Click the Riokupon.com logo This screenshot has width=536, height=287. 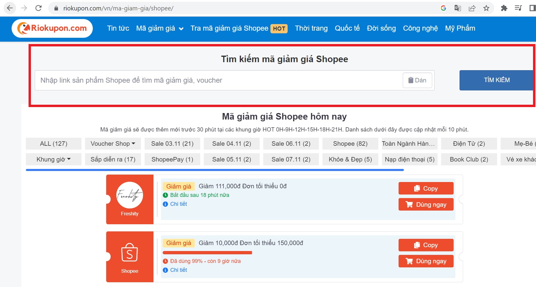pyautogui.click(x=52, y=28)
